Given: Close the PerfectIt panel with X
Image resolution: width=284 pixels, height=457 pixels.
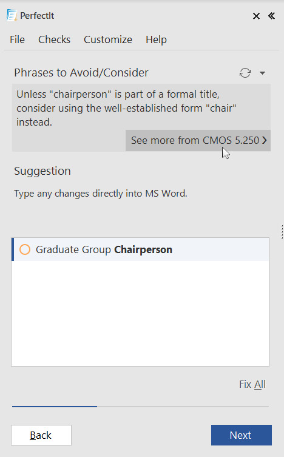Looking at the screenshot, I should point(256,16).
